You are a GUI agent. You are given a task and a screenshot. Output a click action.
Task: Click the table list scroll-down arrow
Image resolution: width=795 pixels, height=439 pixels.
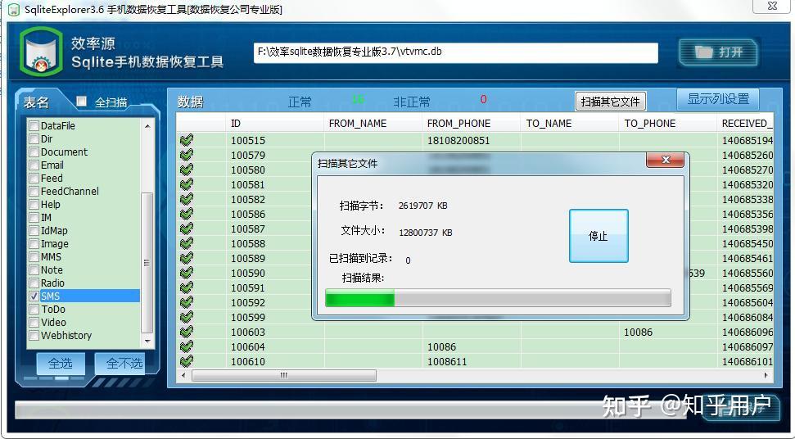pos(147,342)
